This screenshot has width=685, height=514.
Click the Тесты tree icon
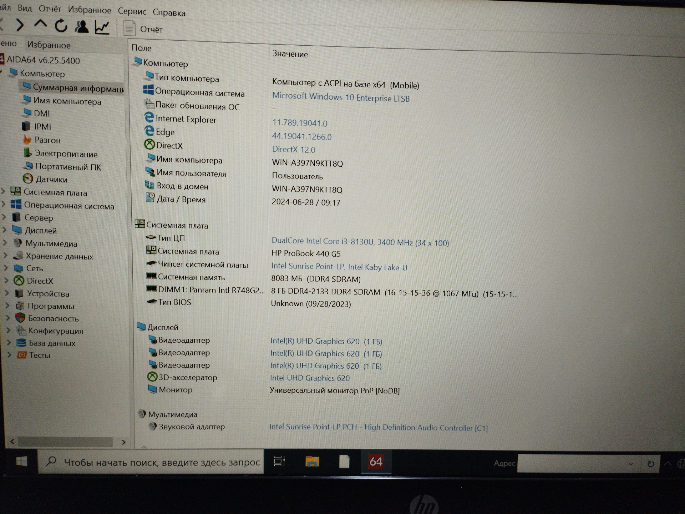point(22,355)
